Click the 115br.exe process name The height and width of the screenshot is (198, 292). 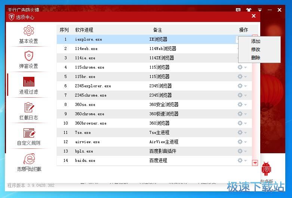[85, 76]
